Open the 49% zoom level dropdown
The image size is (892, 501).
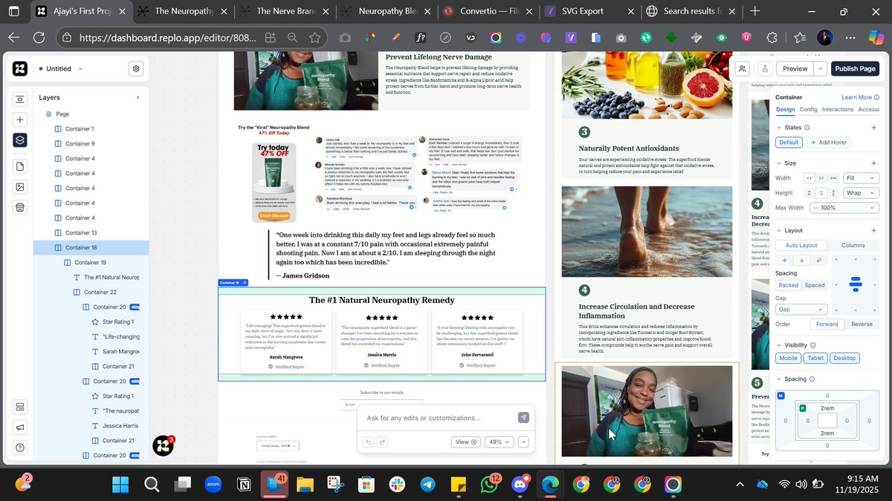500,442
